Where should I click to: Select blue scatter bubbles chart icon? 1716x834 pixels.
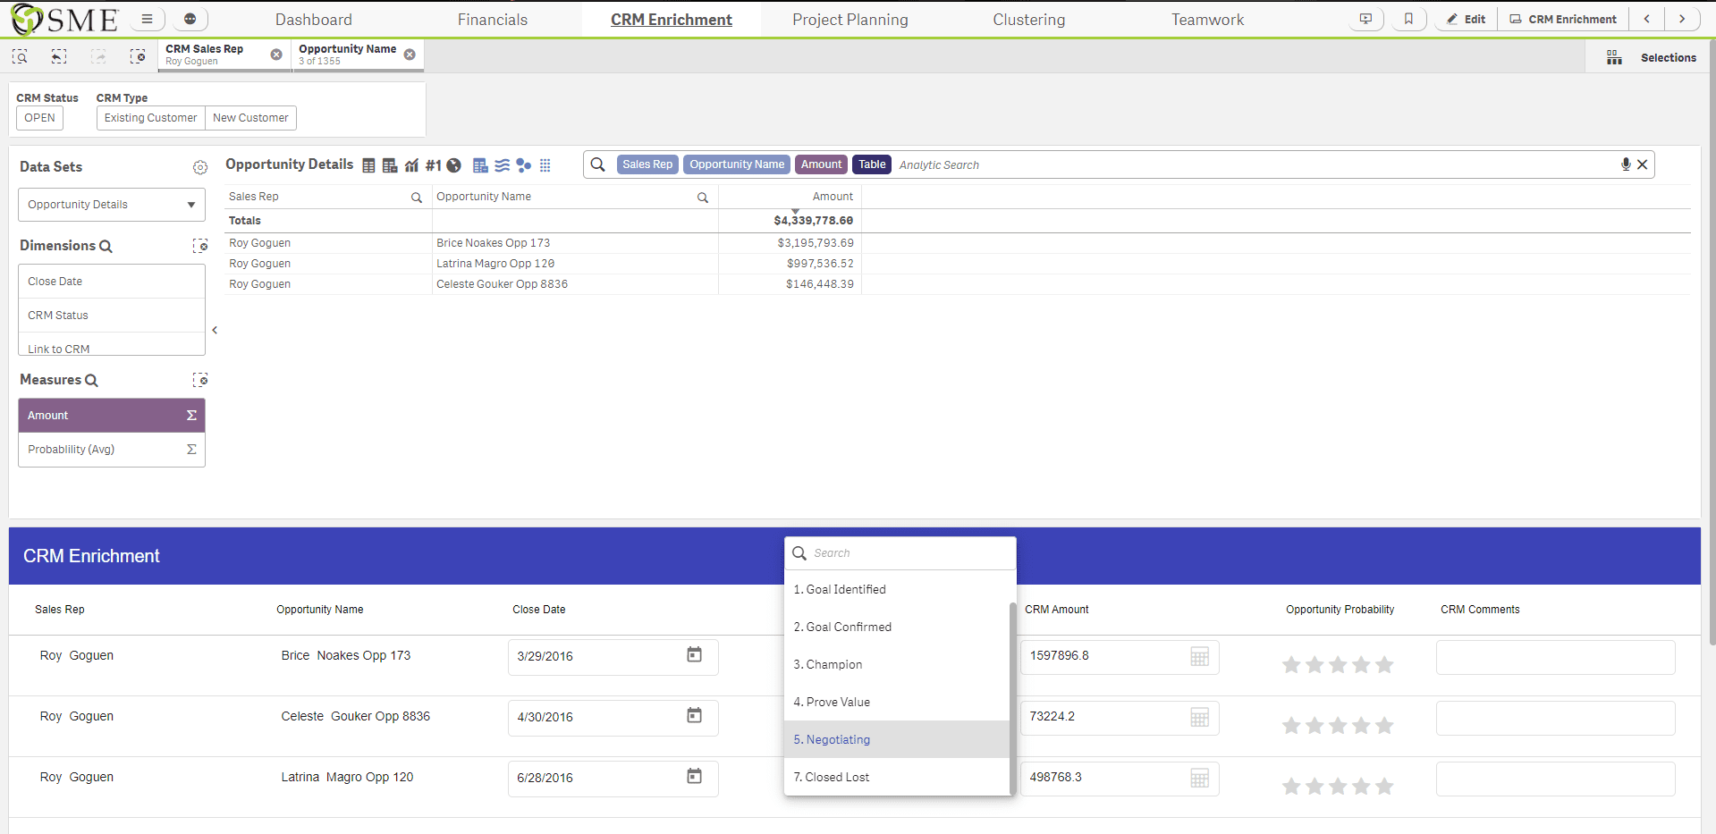(x=524, y=165)
